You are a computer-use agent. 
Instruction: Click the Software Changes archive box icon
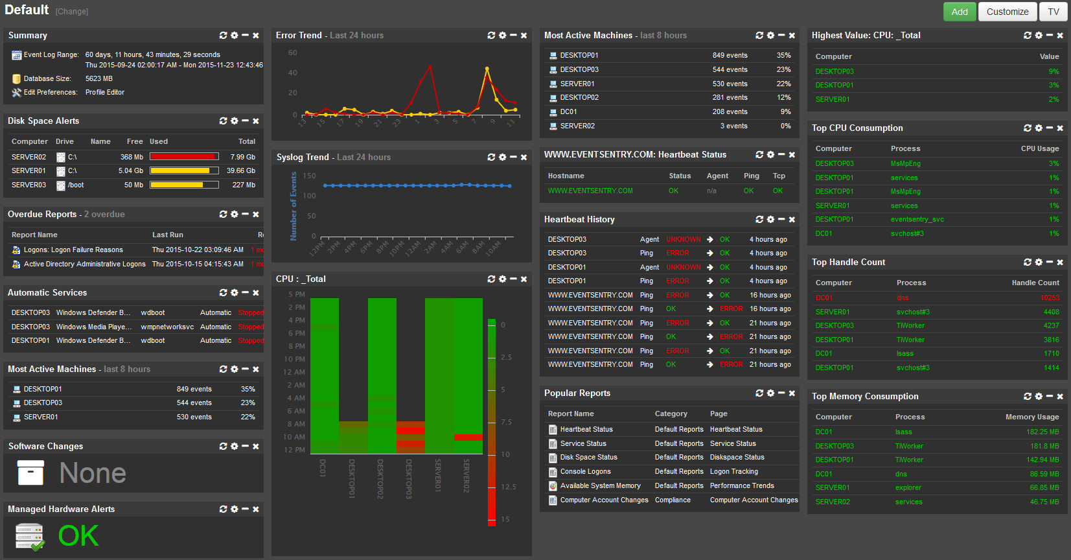point(30,473)
